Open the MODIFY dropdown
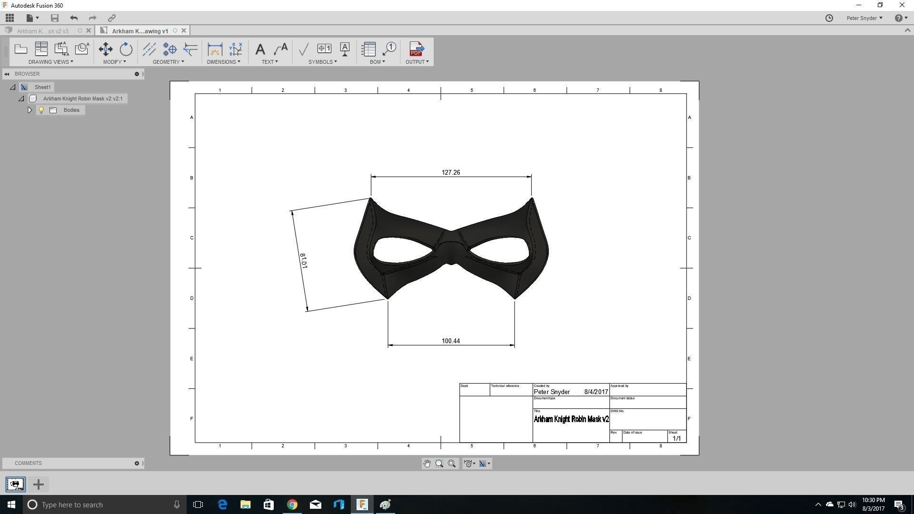This screenshot has width=914, height=514. [x=115, y=62]
